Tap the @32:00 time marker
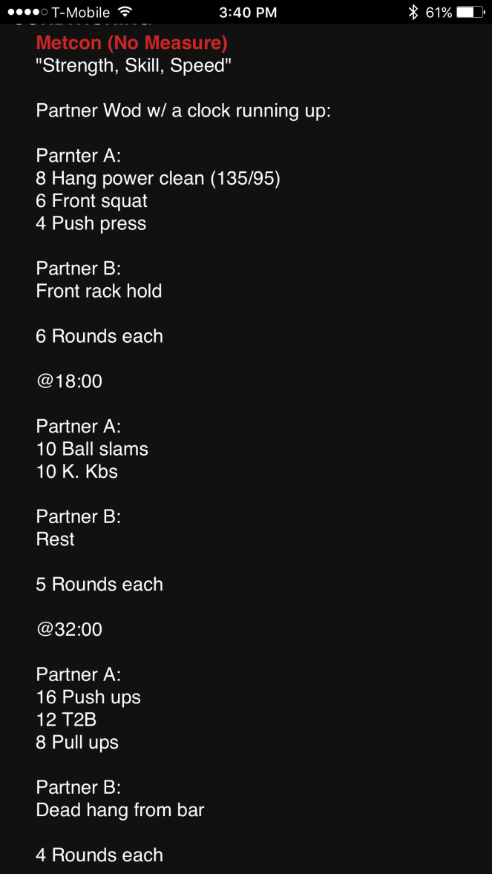492x874 pixels. coord(69,629)
